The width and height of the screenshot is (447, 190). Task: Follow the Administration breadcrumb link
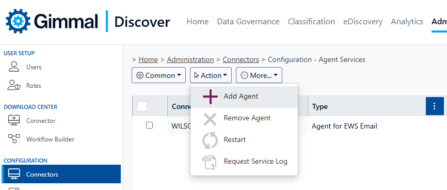pyautogui.click(x=190, y=59)
